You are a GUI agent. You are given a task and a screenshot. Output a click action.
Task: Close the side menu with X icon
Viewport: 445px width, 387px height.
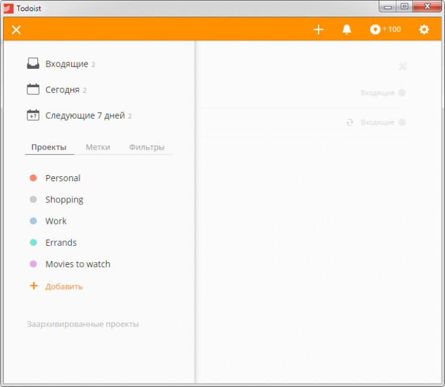tap(16, 30)
